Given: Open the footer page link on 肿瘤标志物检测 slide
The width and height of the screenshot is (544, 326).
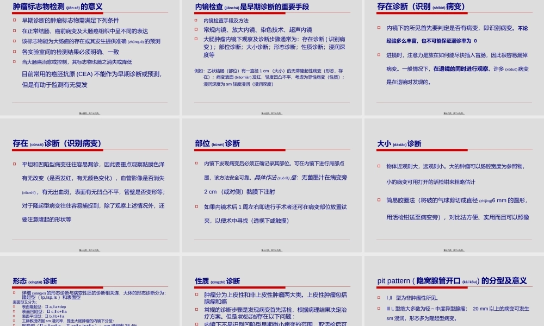Looking at the screenshot, I should coord(90,113).
